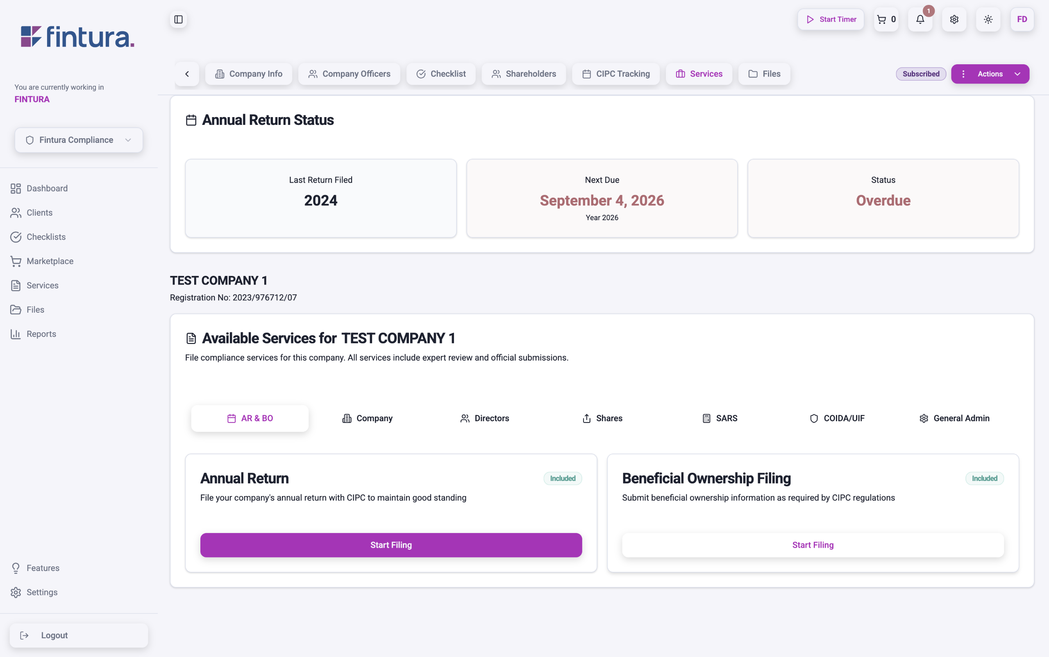Click the settings gear in top bar
The image size is (1049, 657).
coord(954,19)
